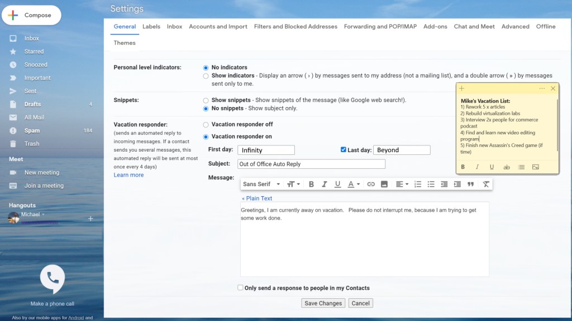The image size is (572, 321).
Task: Click the phone call icon in Hangouts
Action: pos(53,278)
